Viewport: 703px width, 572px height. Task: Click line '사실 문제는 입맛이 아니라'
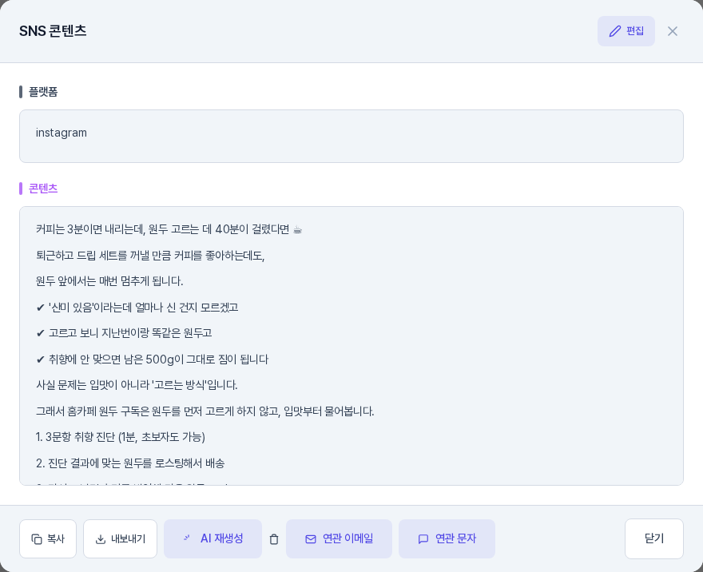coord(137,385)
